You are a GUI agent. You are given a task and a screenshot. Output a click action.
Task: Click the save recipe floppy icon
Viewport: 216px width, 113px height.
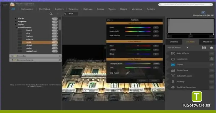[x=204, y=48]
